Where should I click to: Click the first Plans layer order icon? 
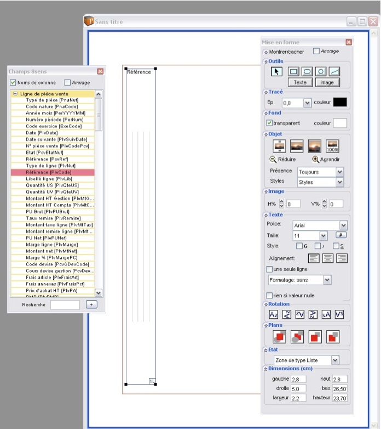[279, 337]
